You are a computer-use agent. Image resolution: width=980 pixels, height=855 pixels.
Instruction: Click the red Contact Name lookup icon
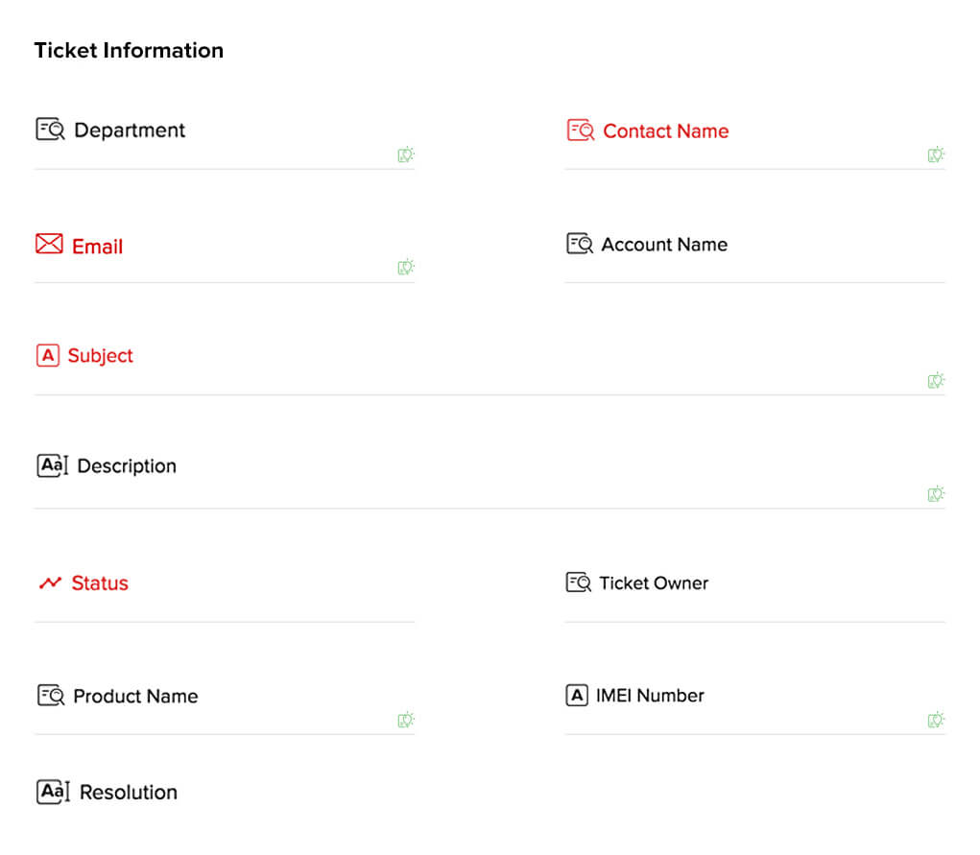581,131
